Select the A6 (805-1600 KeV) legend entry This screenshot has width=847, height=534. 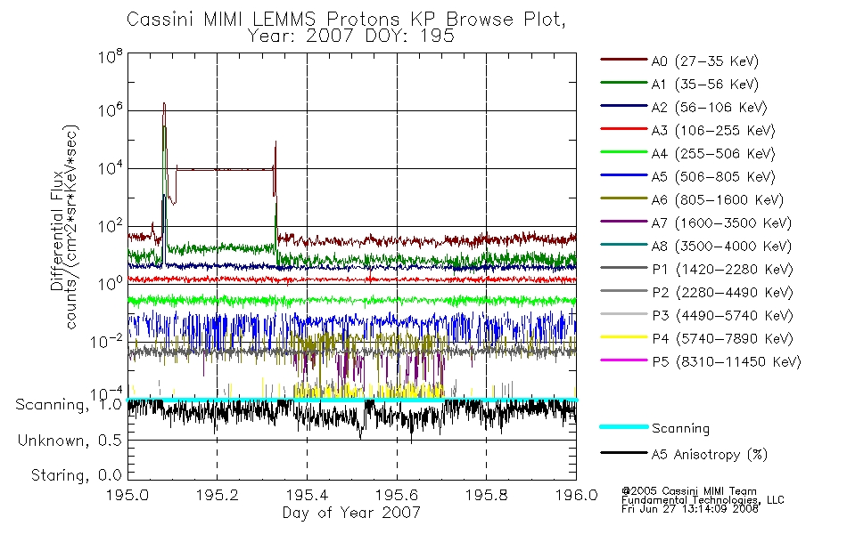tap(692, 200)
